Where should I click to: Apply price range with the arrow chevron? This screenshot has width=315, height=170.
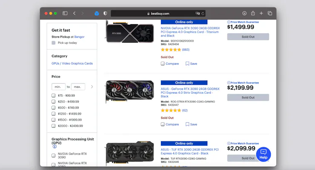click(x=92, y=87)
